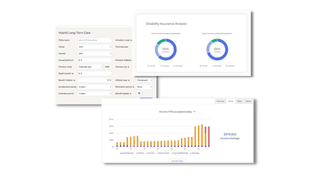
Task: Open the Premium ends Calendar year dropdown
Action: pos(90,67)
